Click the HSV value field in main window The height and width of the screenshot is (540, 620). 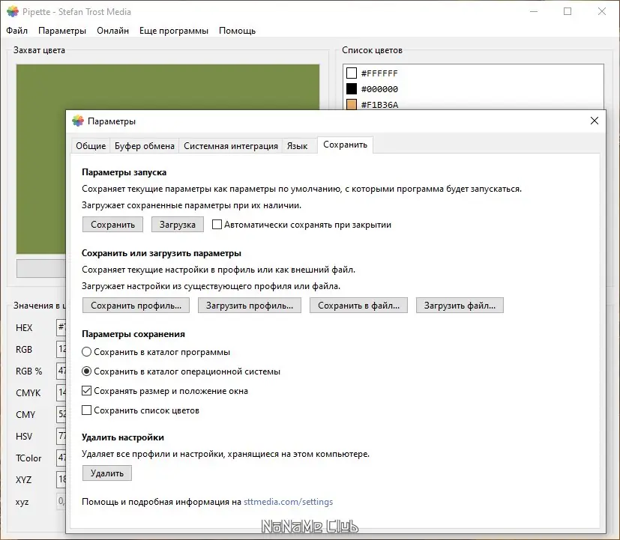61,436
